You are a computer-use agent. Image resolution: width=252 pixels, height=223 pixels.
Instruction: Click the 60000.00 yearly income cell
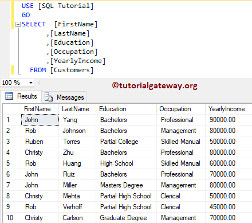click(229, 163)
